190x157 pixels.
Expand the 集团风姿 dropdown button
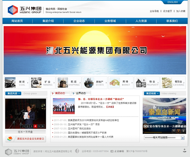coord(13,93)
